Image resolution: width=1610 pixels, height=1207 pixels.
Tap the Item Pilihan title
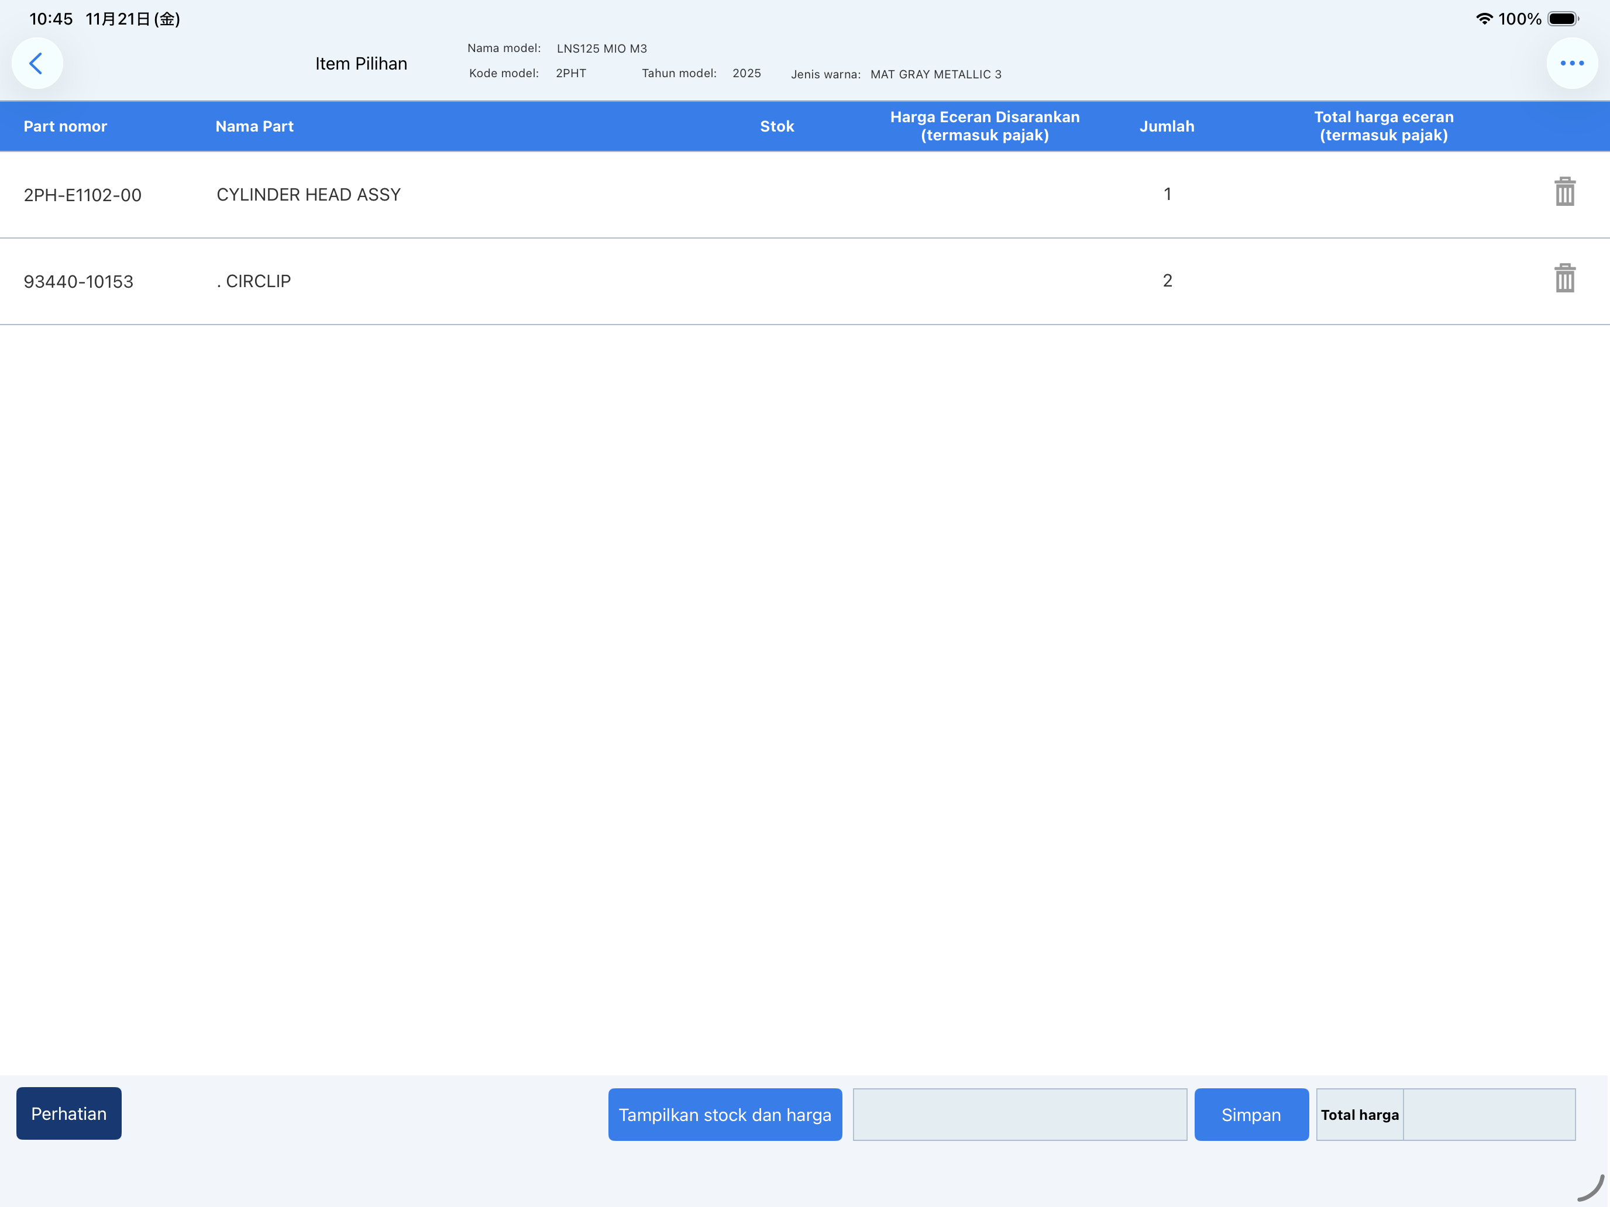point(361,63)
